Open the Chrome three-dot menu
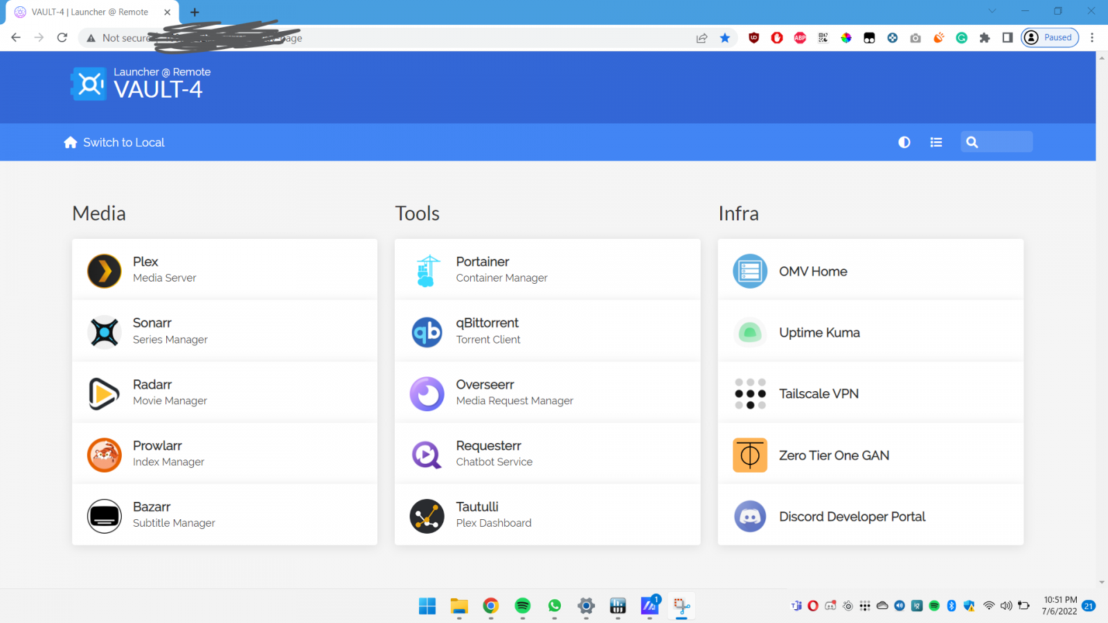Viewport: 1108px width, 623px height. pyautogui.click(x=1092, y=38)
